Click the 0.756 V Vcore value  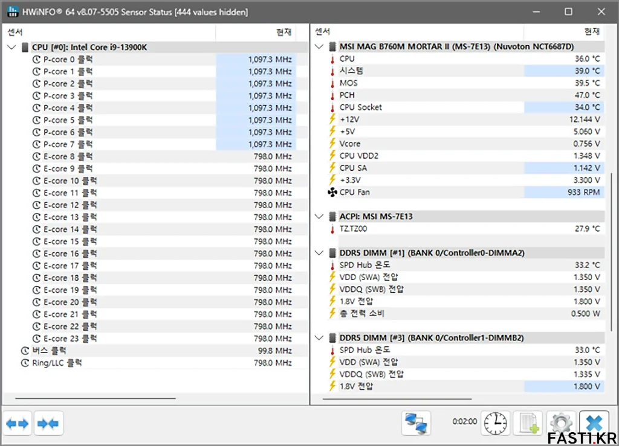point(586,144)
